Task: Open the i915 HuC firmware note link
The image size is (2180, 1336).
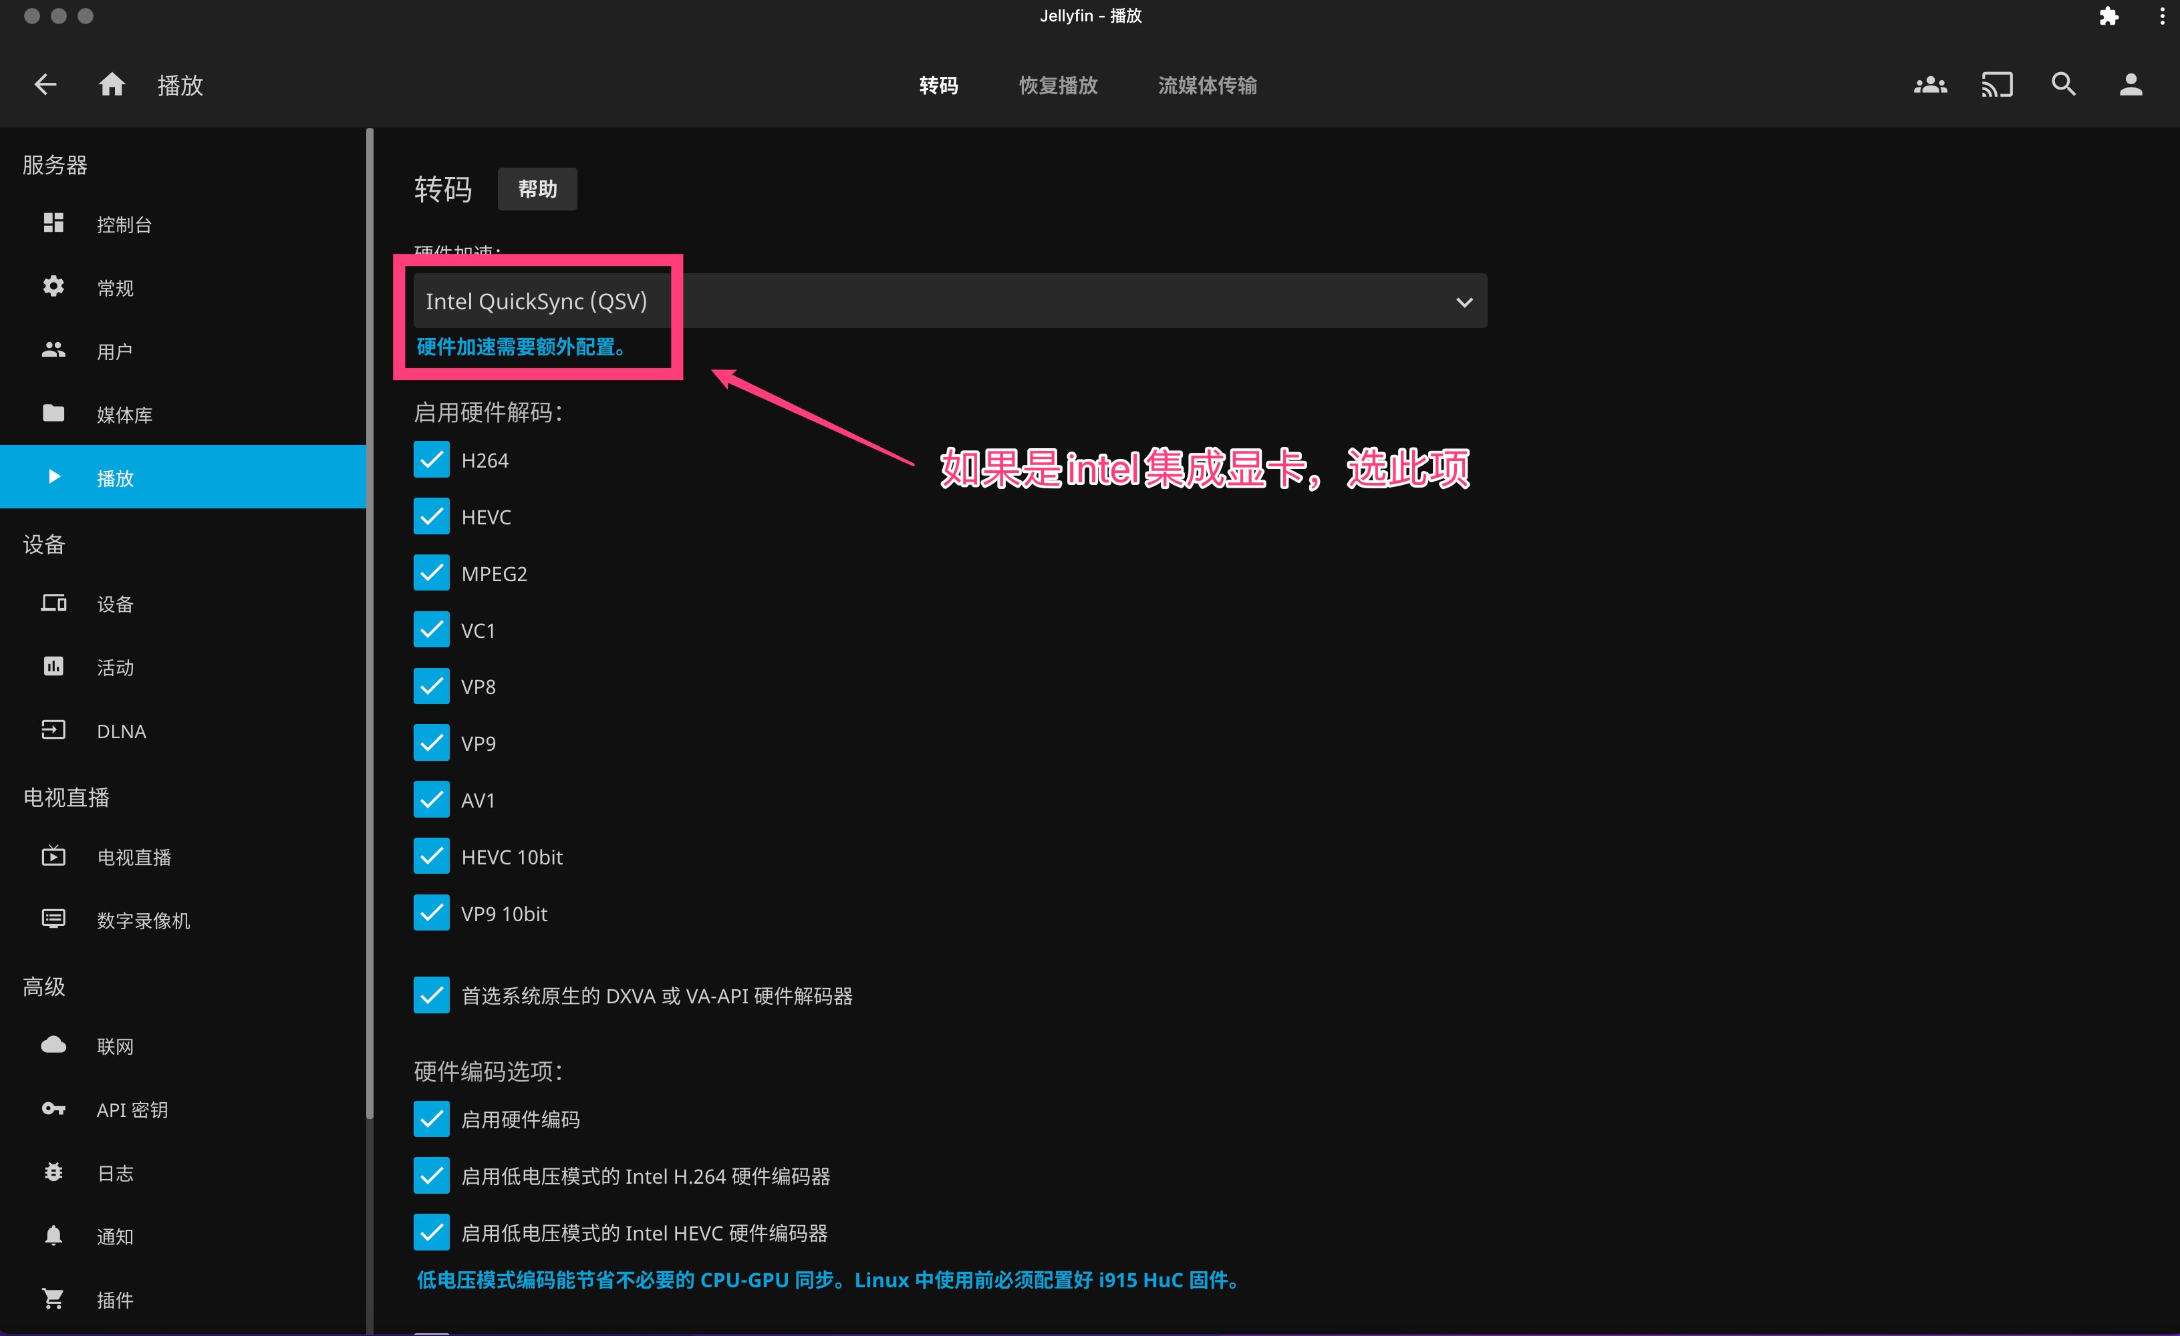Action: (x=828, y=1279)
